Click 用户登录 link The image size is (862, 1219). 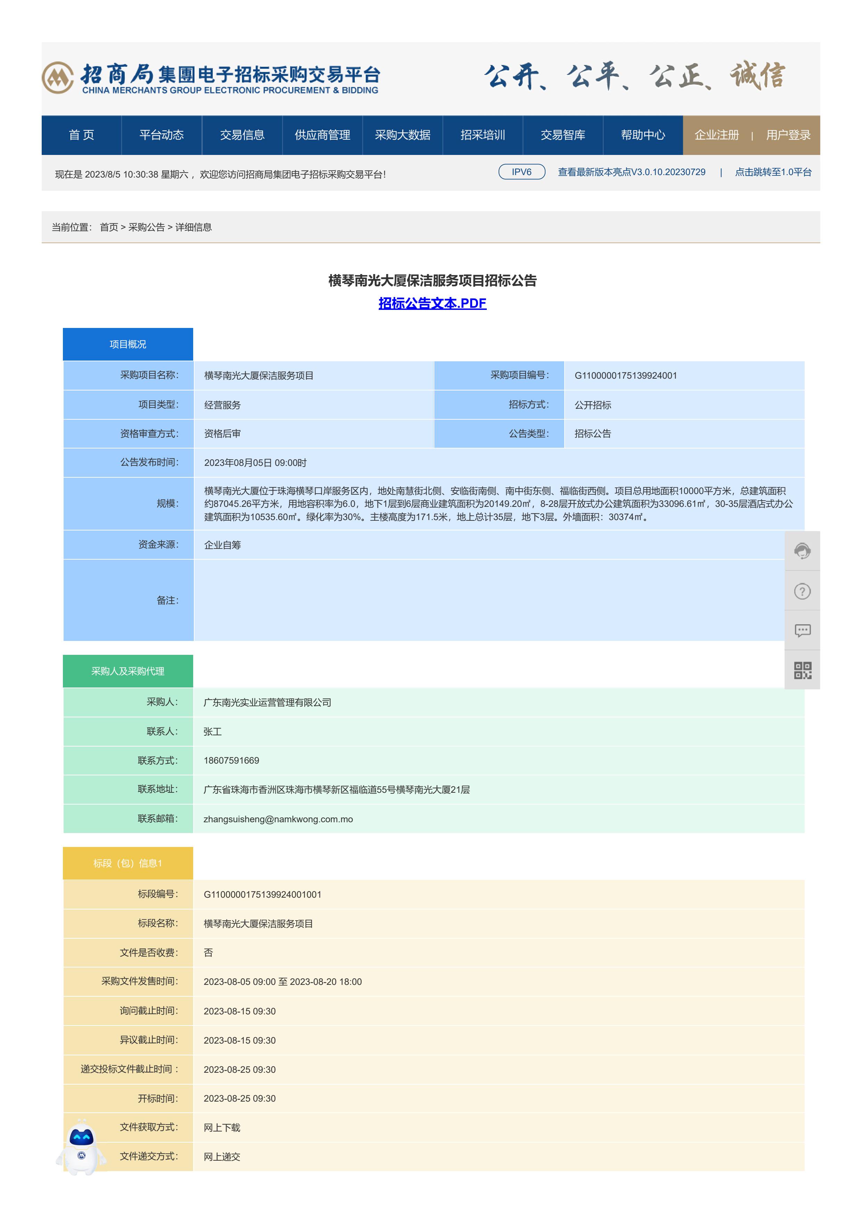tap(788, 135)
